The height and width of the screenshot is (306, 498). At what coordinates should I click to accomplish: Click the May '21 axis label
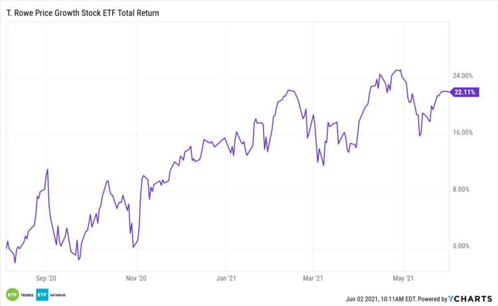[403, 279]
